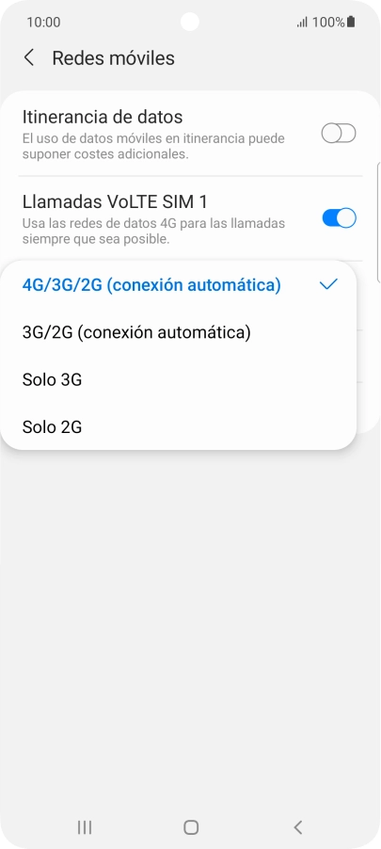Select Solo 3G network mode

[x=179, y=379]
